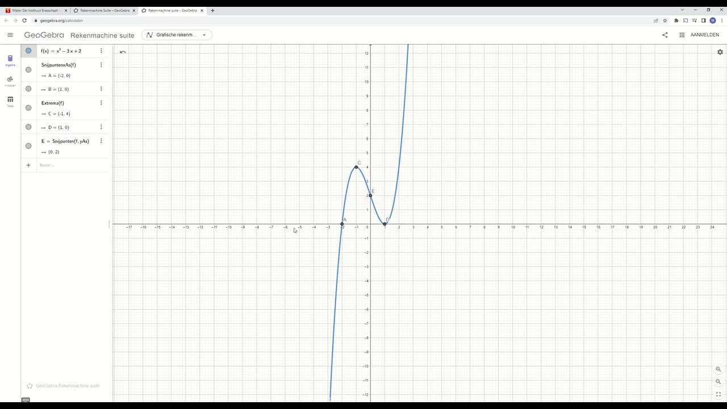This screenshot has width=727, height=409.
Task: Open GeoGebra apps grid
Action: point(682,35)
